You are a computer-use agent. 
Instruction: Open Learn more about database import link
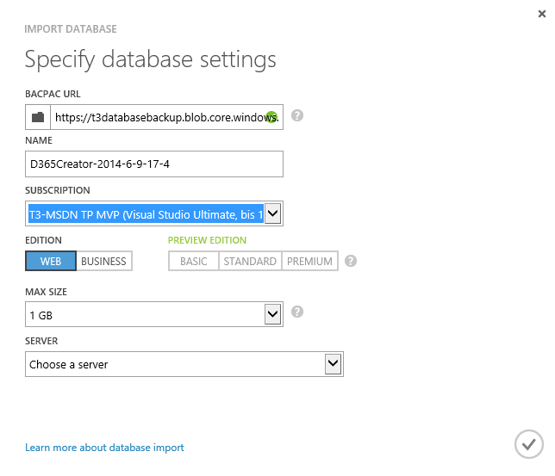104,448
